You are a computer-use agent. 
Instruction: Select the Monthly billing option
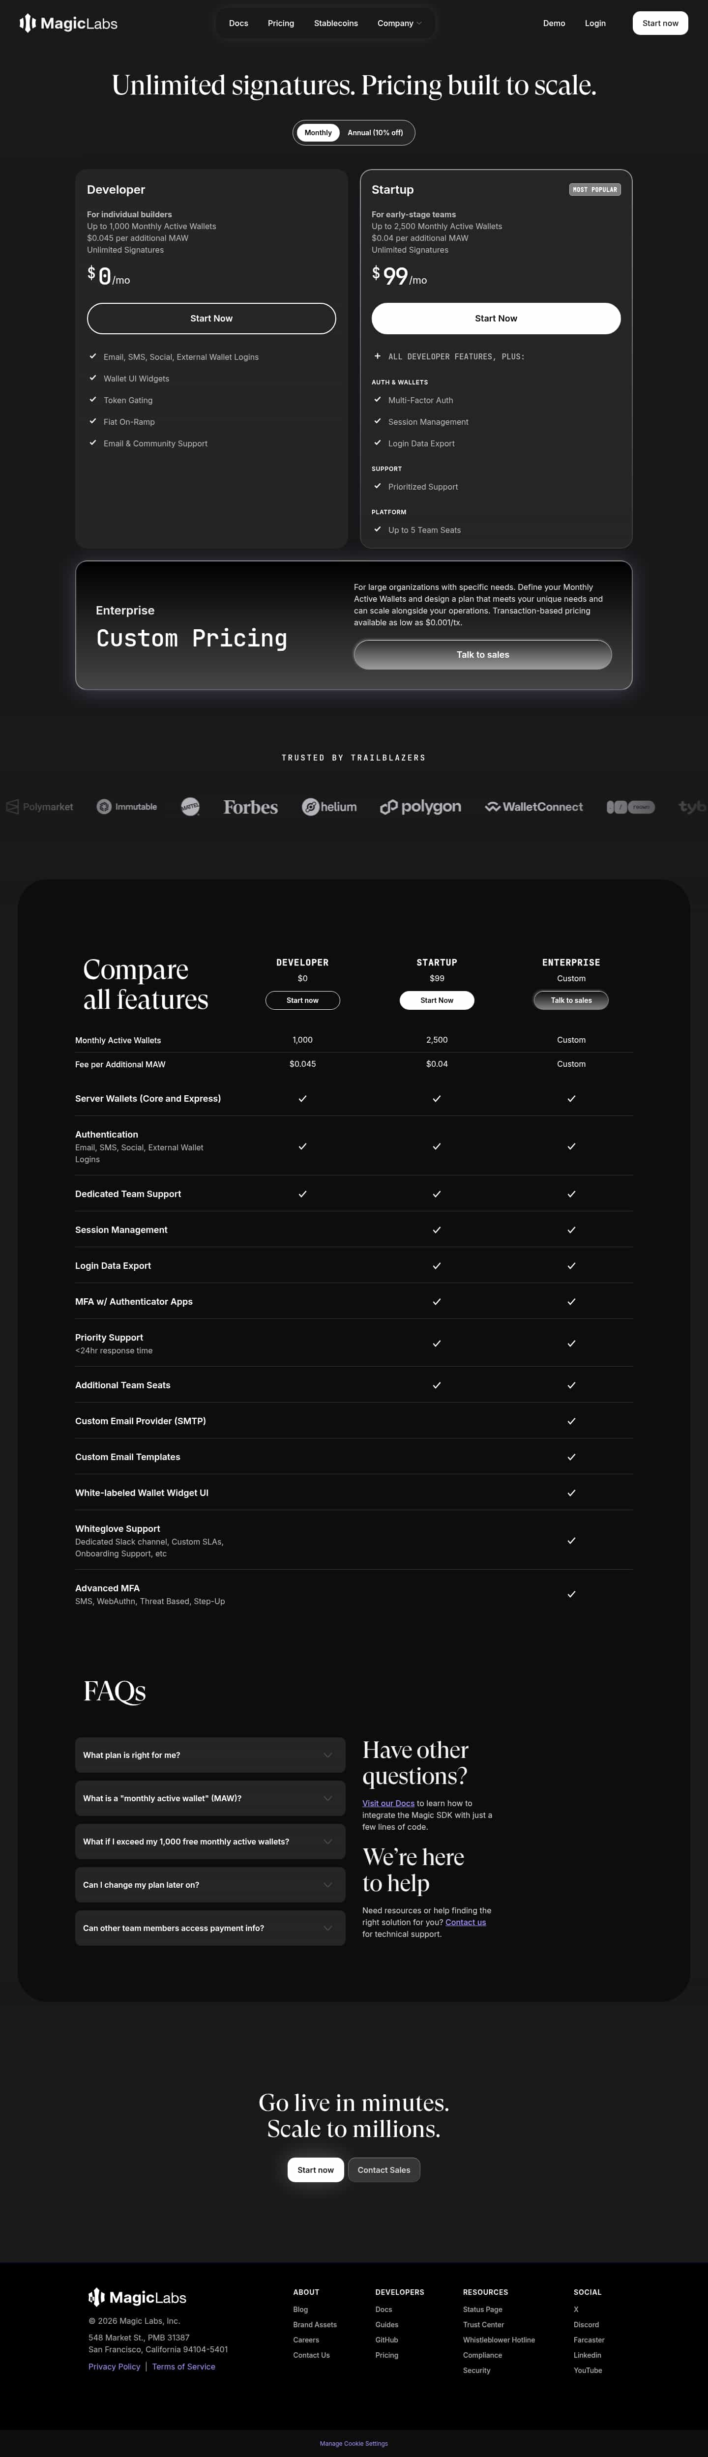318,133
